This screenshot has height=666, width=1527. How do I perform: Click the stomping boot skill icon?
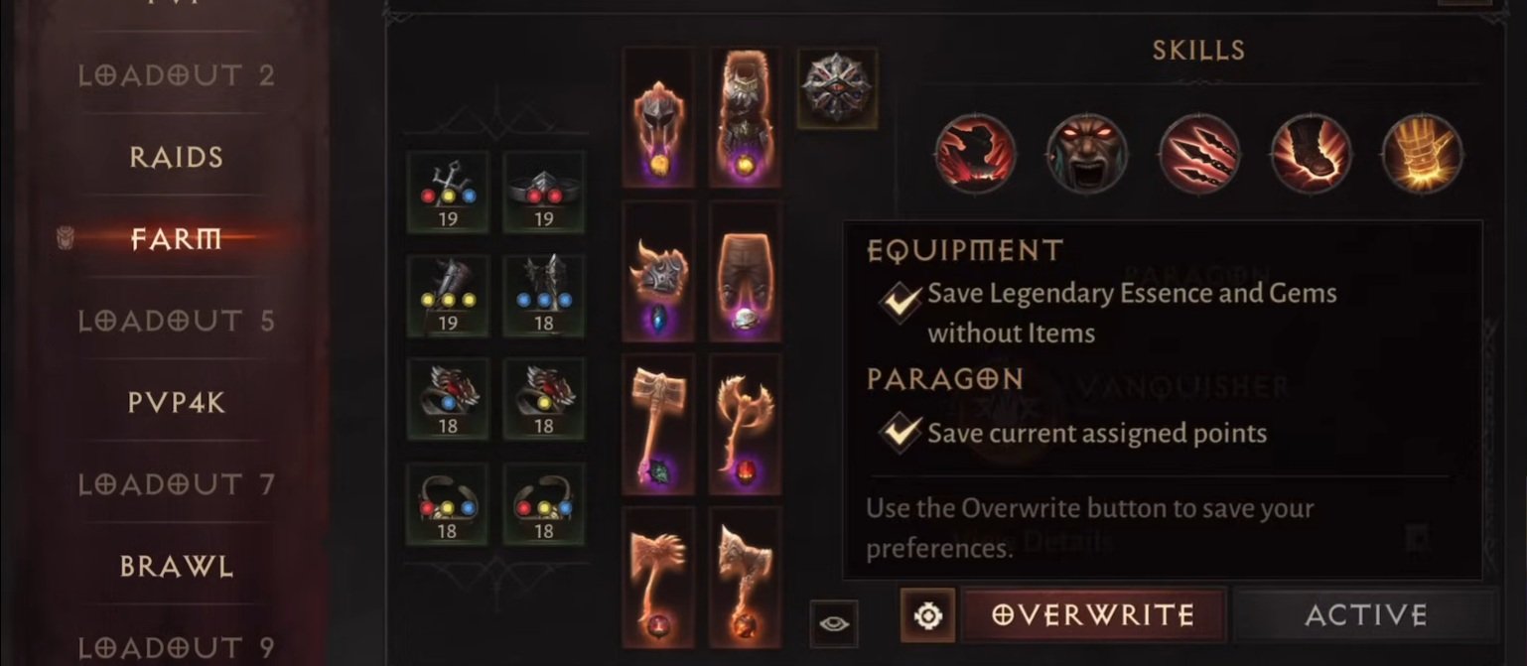tap(1311, 153)
